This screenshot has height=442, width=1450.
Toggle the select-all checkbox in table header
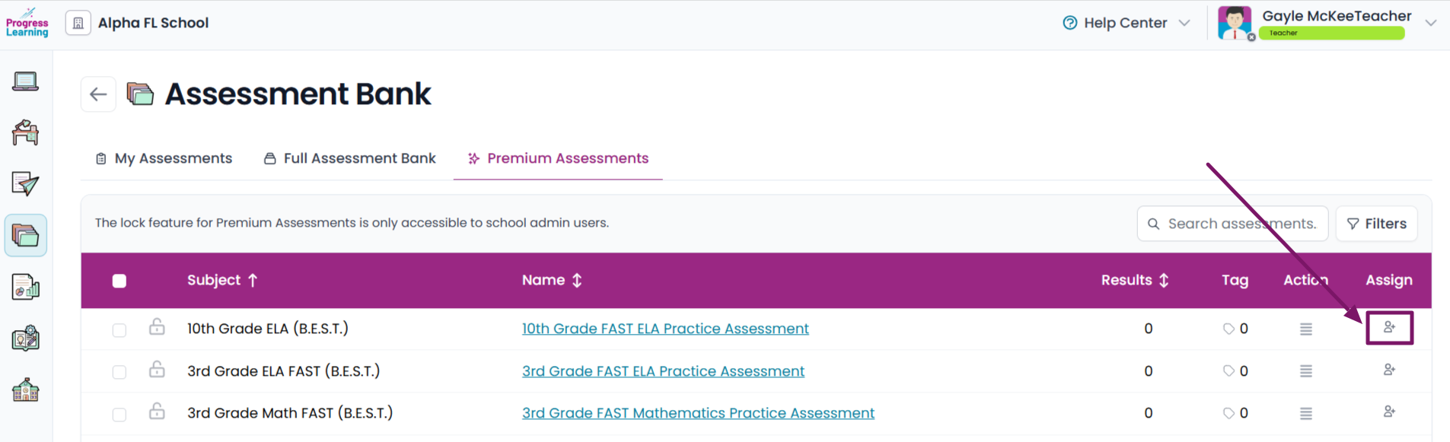click(x=120, y=281)
